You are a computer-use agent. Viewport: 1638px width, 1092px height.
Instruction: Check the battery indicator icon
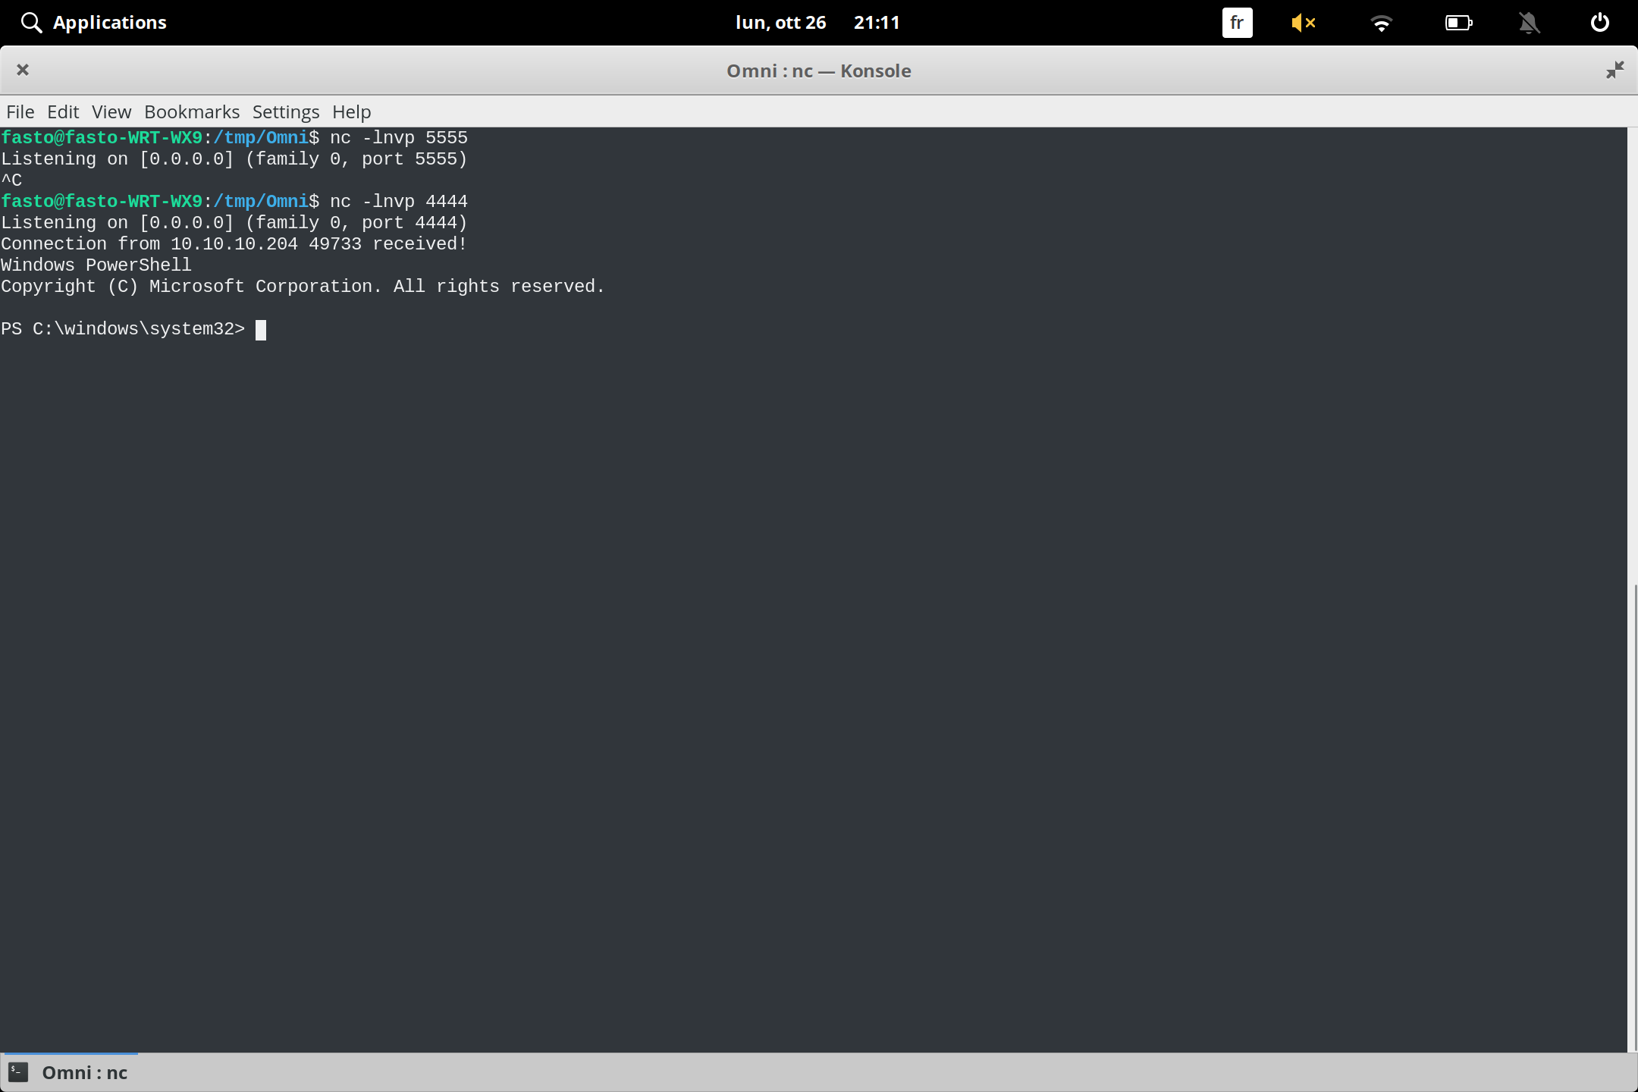tap(1458, 22)
